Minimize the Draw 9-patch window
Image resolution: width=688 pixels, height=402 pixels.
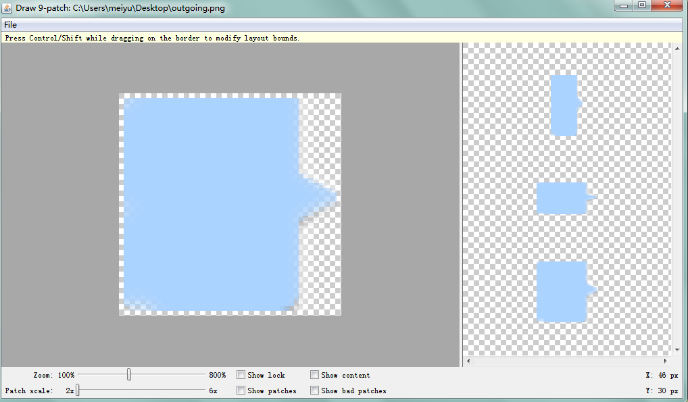click(x=624, y=5)
